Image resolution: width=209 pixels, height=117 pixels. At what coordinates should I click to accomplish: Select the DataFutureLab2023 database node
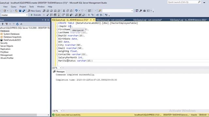pos(12,40)
